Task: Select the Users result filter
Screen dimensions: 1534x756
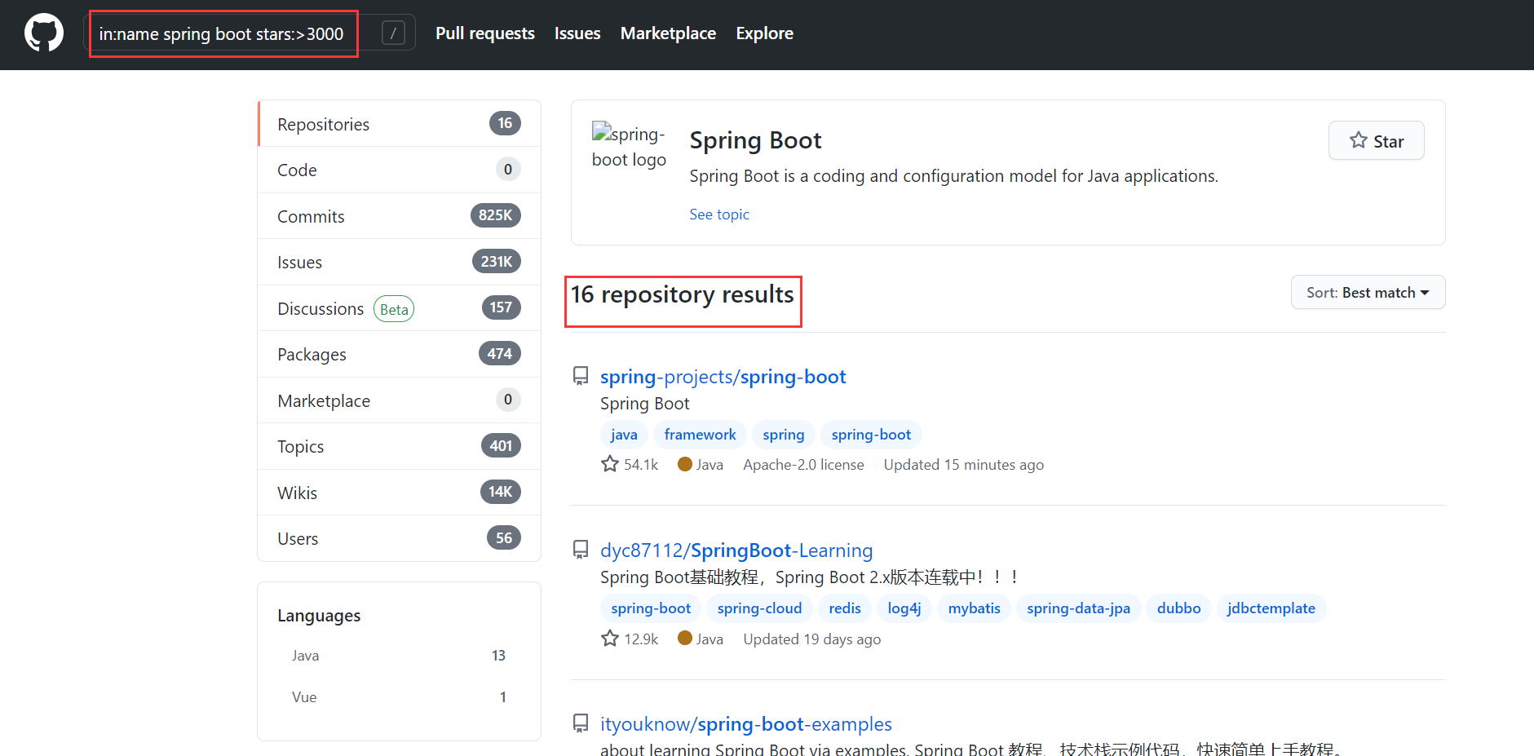Action: coord(400,538)
